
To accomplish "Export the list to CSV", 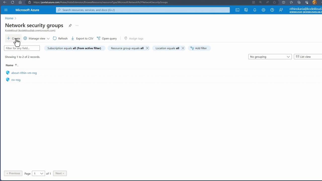I will coord(82,38).
